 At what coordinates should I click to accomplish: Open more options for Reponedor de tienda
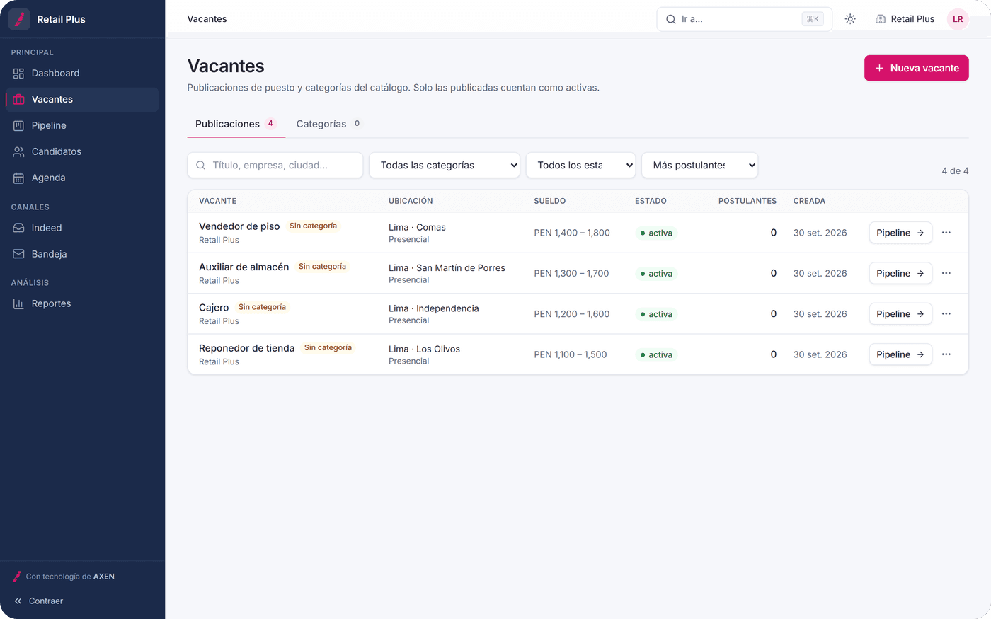[x=946, y=354]
